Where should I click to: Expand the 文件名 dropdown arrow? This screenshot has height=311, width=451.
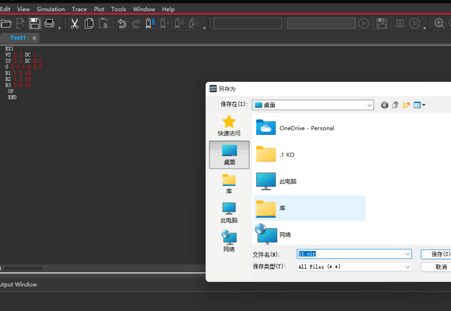[x=408, y=254]
